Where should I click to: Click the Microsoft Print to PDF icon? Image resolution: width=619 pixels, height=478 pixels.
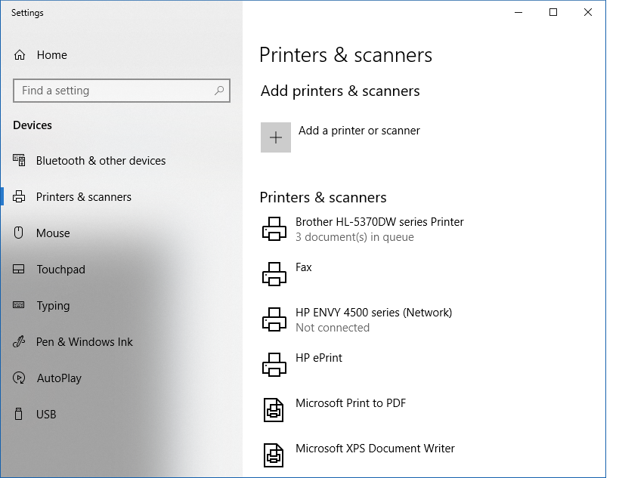(x=274, y=410)
